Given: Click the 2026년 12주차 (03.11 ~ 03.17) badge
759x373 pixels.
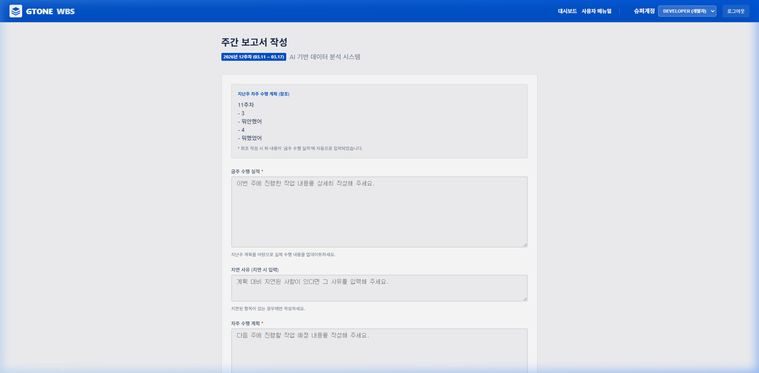Looking at the screenshot, I should coord(253,57).
